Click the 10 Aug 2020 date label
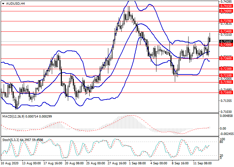This screenshot has width=234, height=167. (9, 164)
